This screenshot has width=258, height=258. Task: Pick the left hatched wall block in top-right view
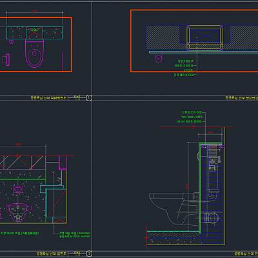click(163, 37)
